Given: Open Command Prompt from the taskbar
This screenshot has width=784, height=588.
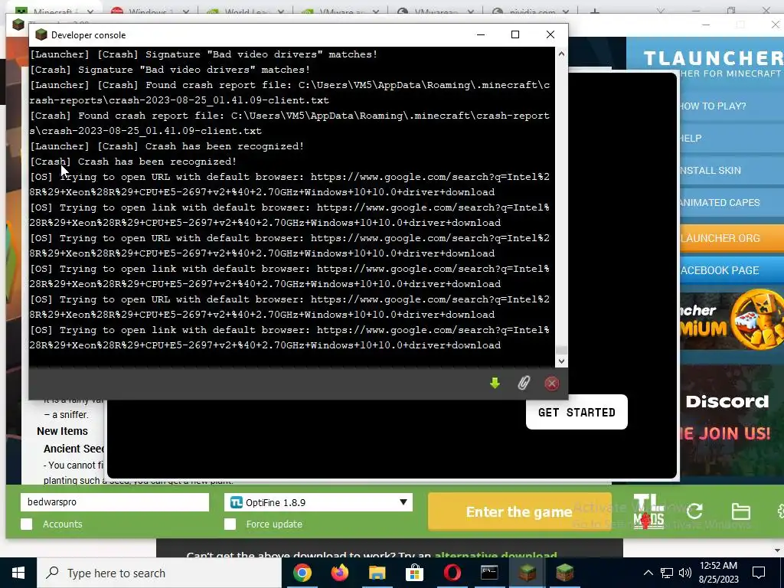Looking at the screenshot, I should pyautogui.click(x=489, y=573).
